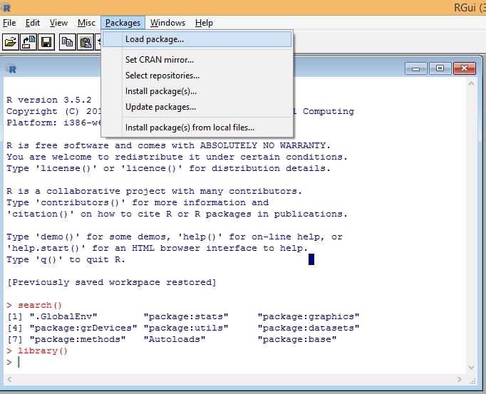Click the Load workspace toolbar icon
The width and height of the screenshot is (486, 394).
pos(29,42)
